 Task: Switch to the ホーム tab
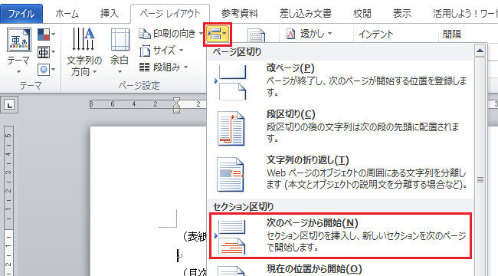click(67, 14)
